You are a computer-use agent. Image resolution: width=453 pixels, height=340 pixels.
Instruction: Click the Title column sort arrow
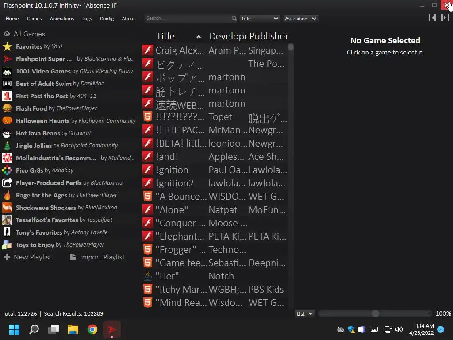coord(199,37)
